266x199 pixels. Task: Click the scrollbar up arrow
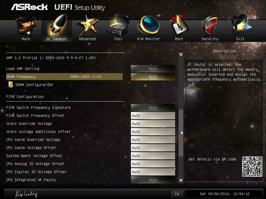[x=181, y=55]
